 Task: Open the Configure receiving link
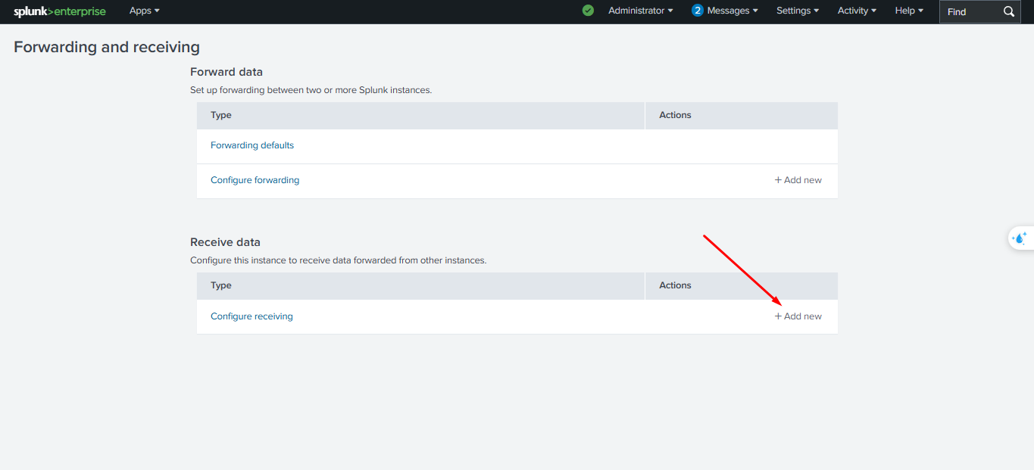point(251,316)
